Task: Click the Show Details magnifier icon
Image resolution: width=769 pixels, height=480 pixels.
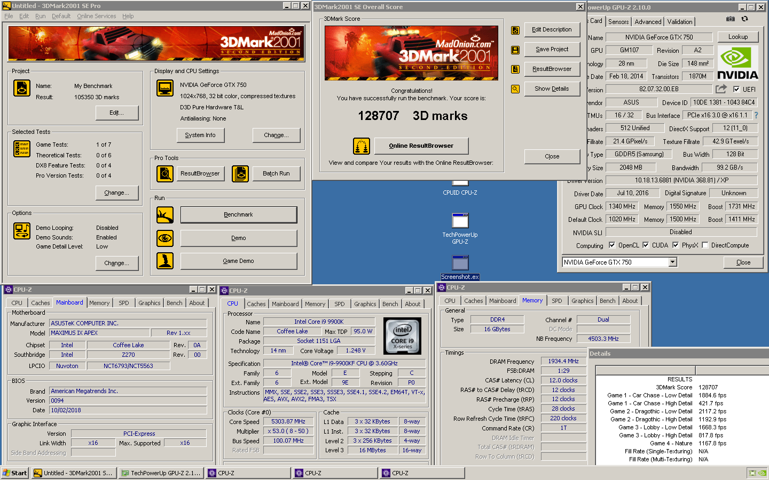Action: [x=515, y=89]
